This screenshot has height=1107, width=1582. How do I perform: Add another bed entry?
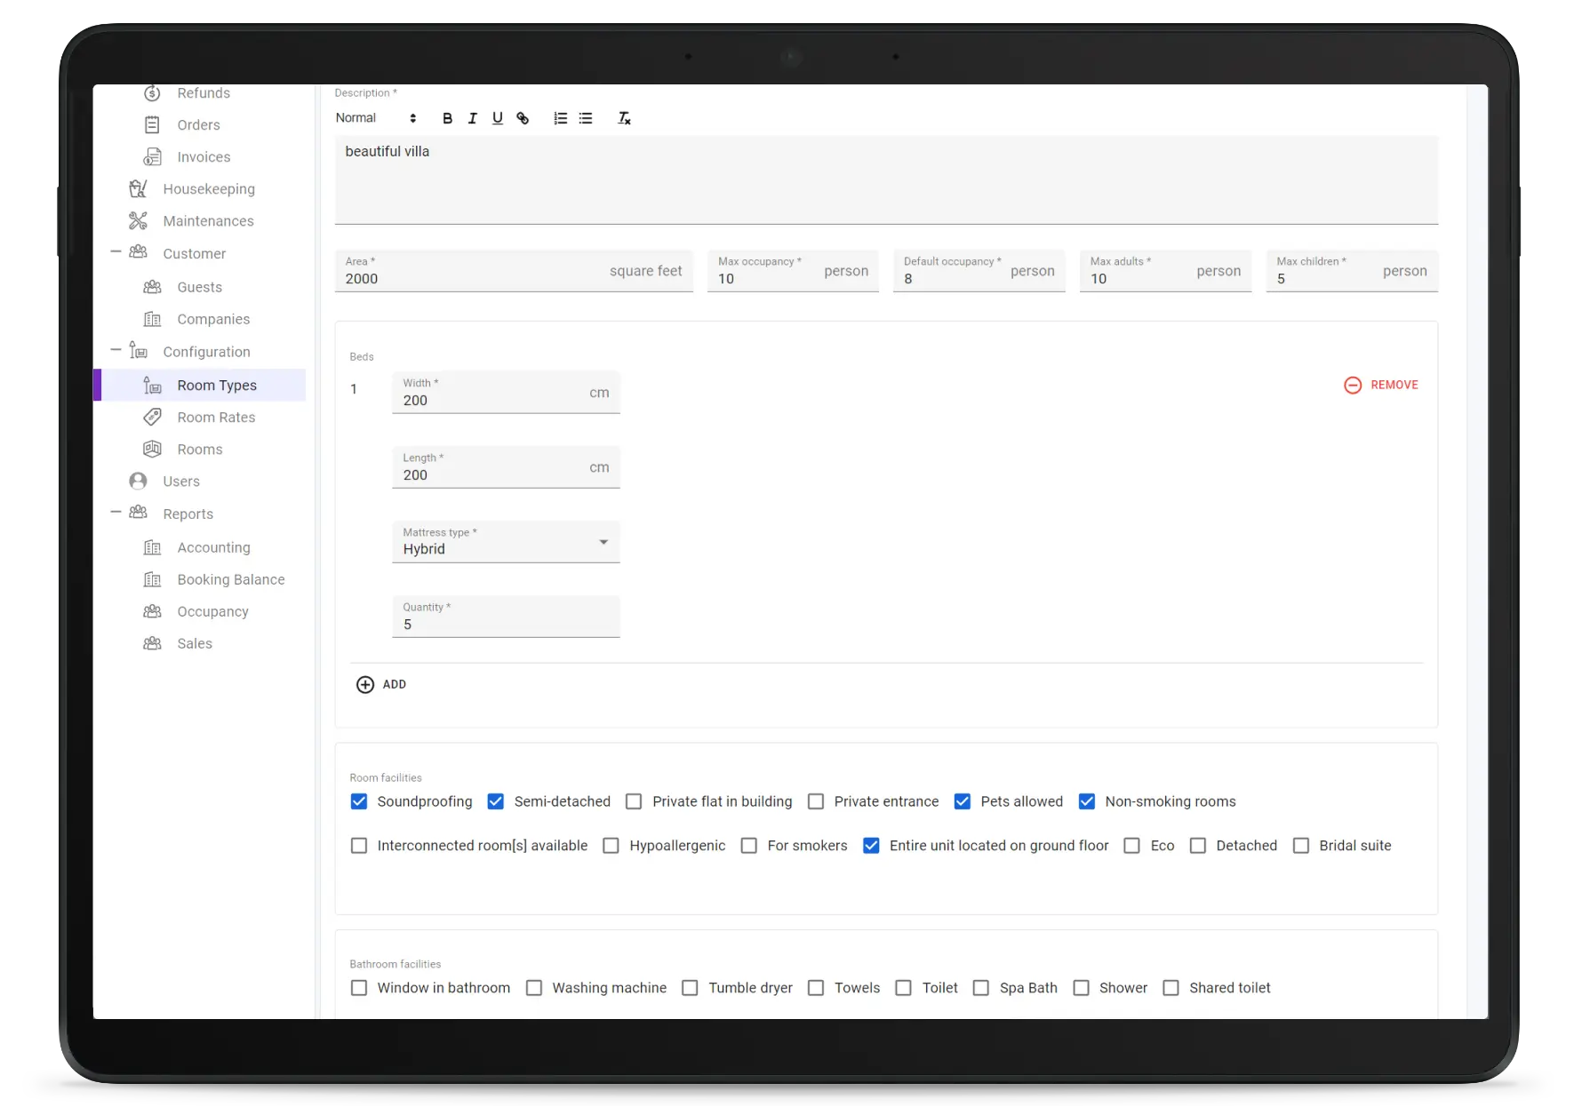pos(381,684)
